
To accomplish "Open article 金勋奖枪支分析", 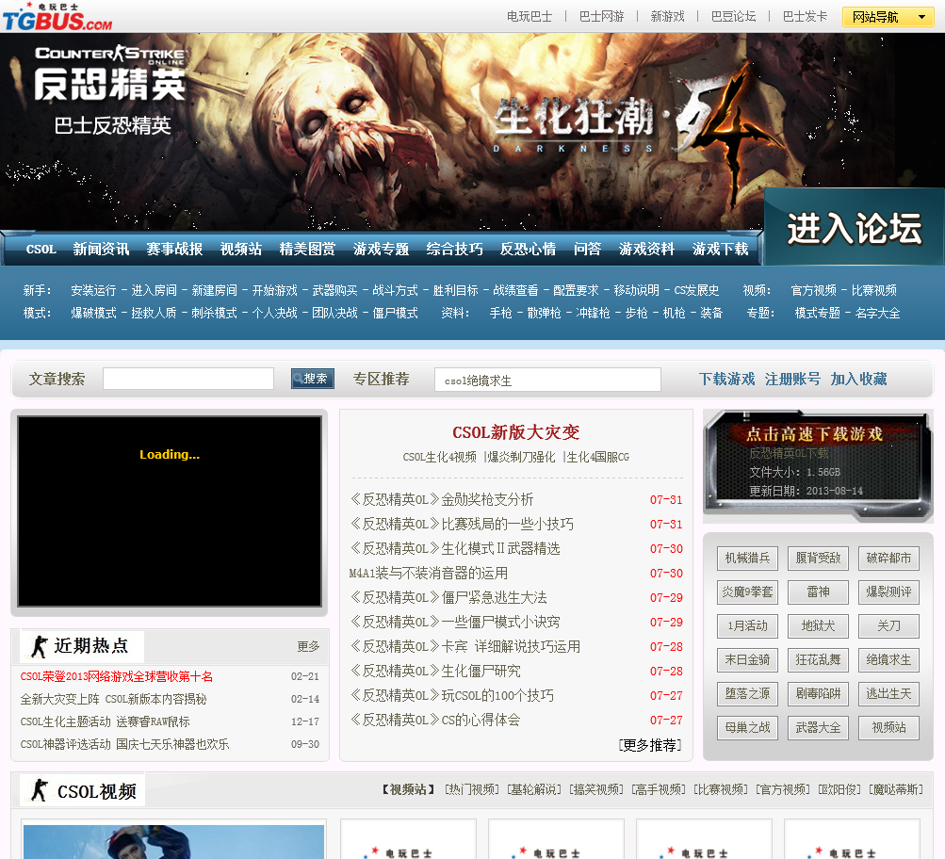I will pos(442,499).
